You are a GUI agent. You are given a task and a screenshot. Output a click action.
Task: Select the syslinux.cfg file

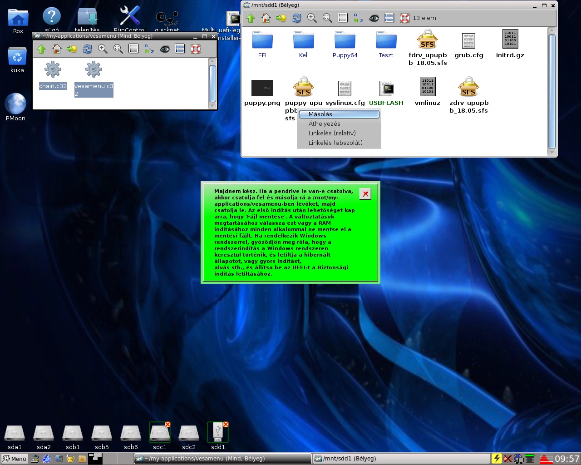(x=345, y=93)
